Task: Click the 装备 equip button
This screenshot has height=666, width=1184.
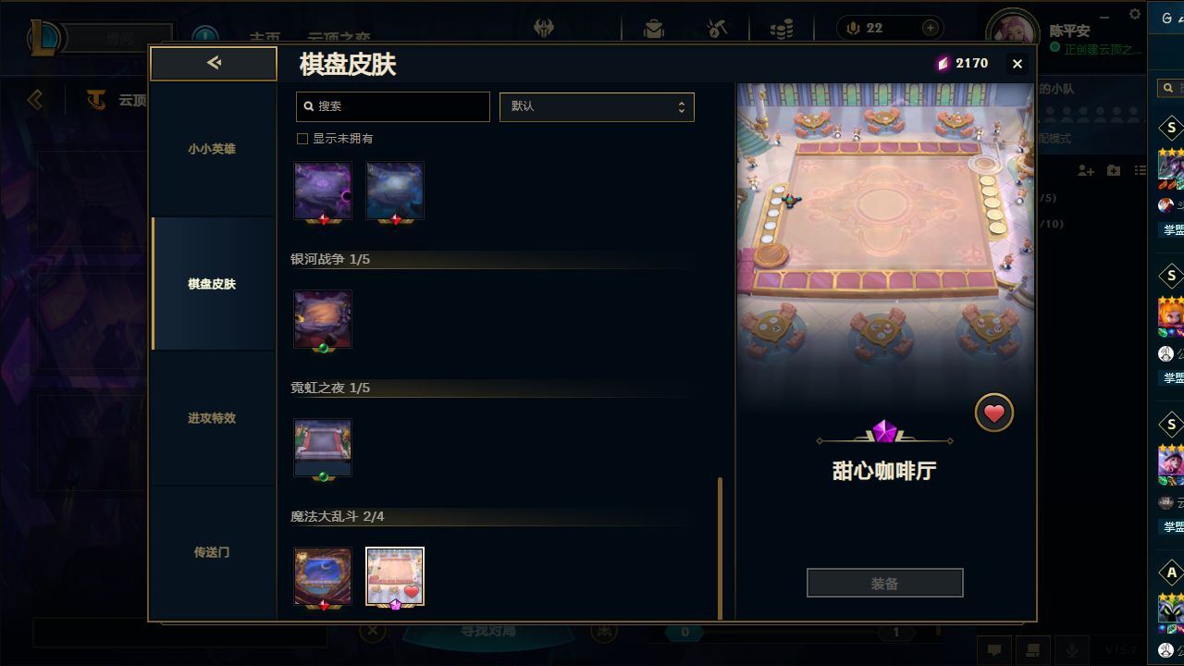Action: (885, 583)
